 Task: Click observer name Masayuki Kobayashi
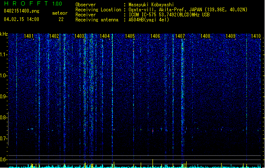point(151,5)
